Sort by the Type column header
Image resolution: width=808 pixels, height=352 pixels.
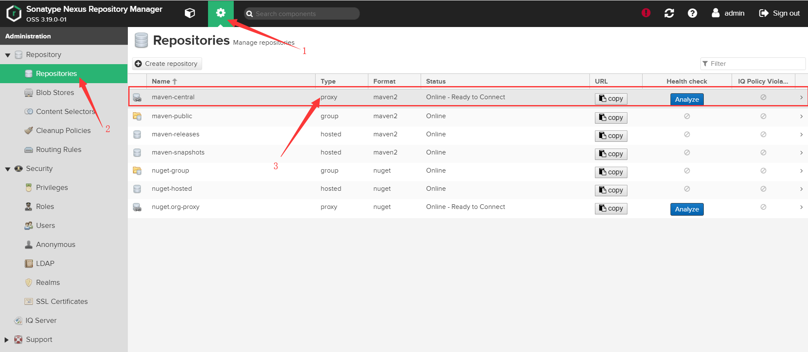click(342, 81)
